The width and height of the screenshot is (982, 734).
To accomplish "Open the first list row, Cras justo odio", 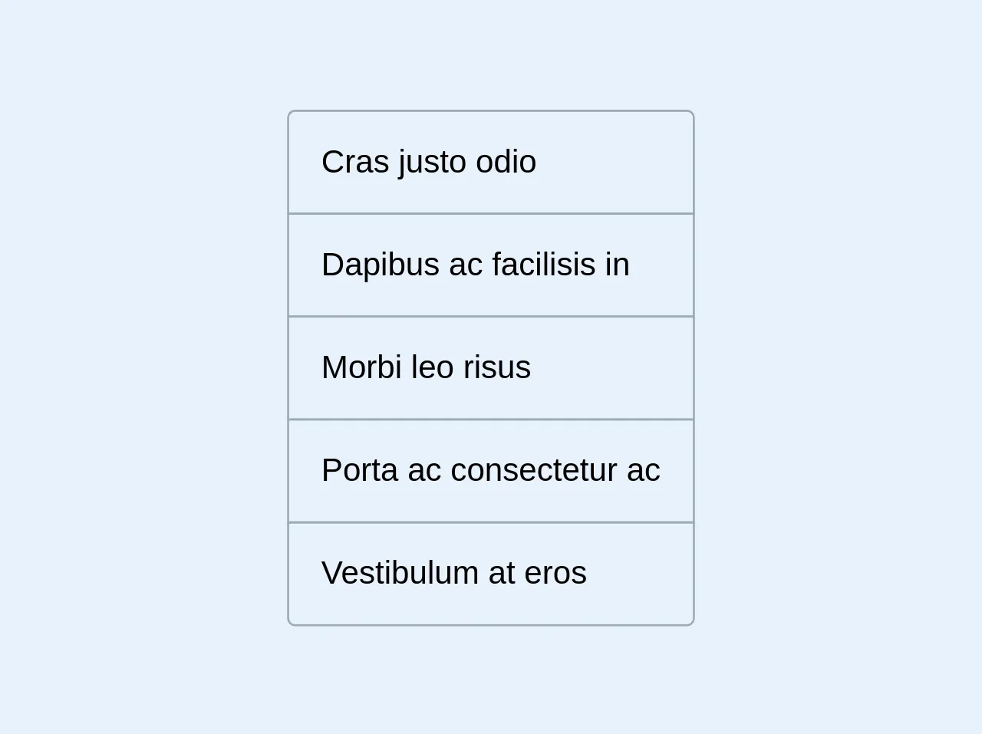I will (490, 163).
